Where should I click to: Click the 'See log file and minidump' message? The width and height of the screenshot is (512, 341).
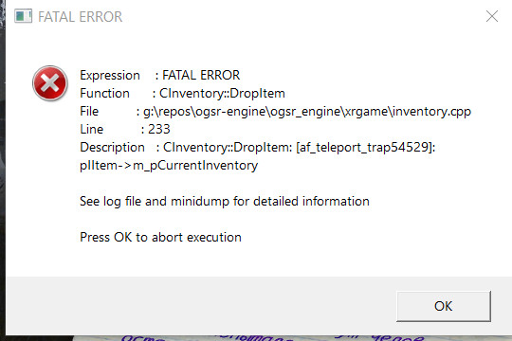tap(225, 202)
